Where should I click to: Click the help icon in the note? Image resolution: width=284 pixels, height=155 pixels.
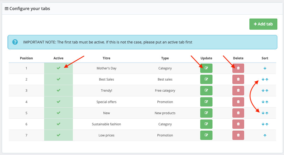(x=15, y=42)
